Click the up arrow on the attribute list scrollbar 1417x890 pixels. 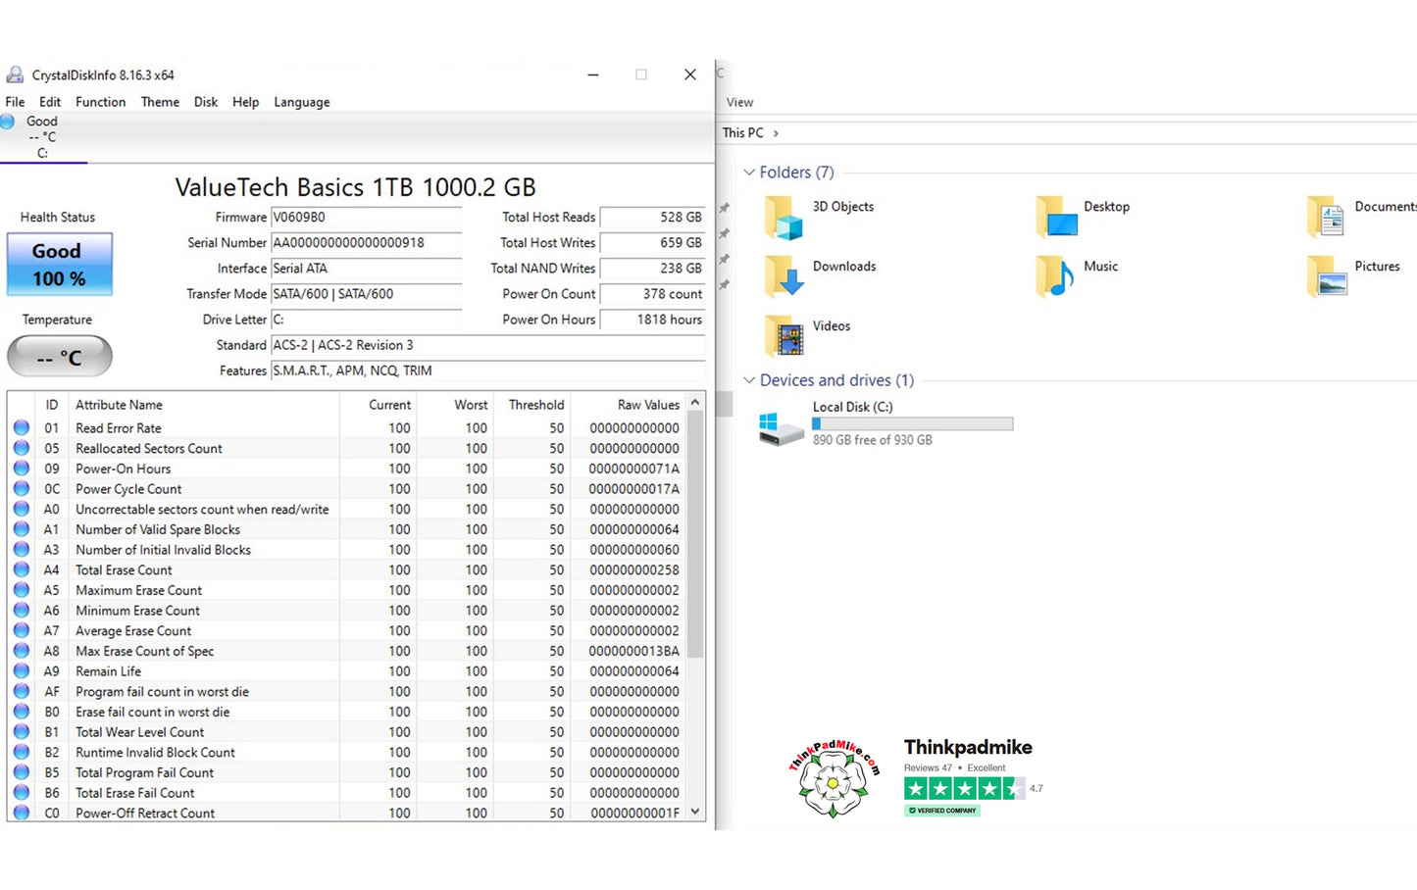pos(695,403)
